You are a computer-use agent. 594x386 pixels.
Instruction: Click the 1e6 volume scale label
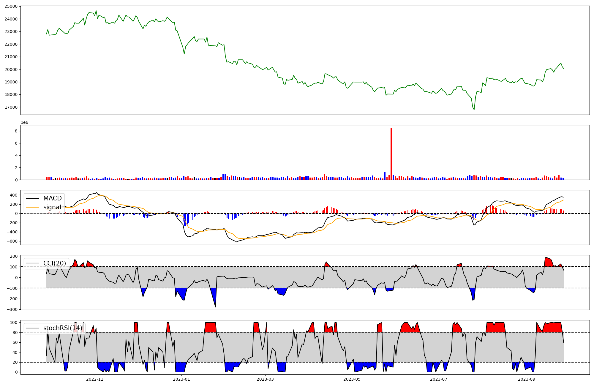coord(24,122)
